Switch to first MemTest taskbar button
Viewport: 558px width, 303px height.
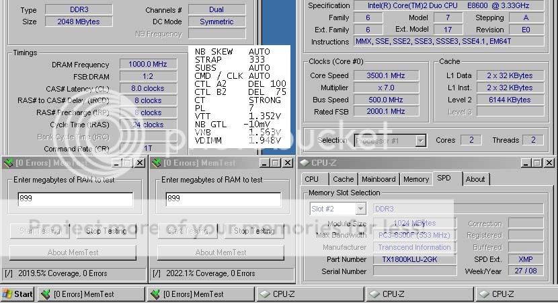coord(91,294)
